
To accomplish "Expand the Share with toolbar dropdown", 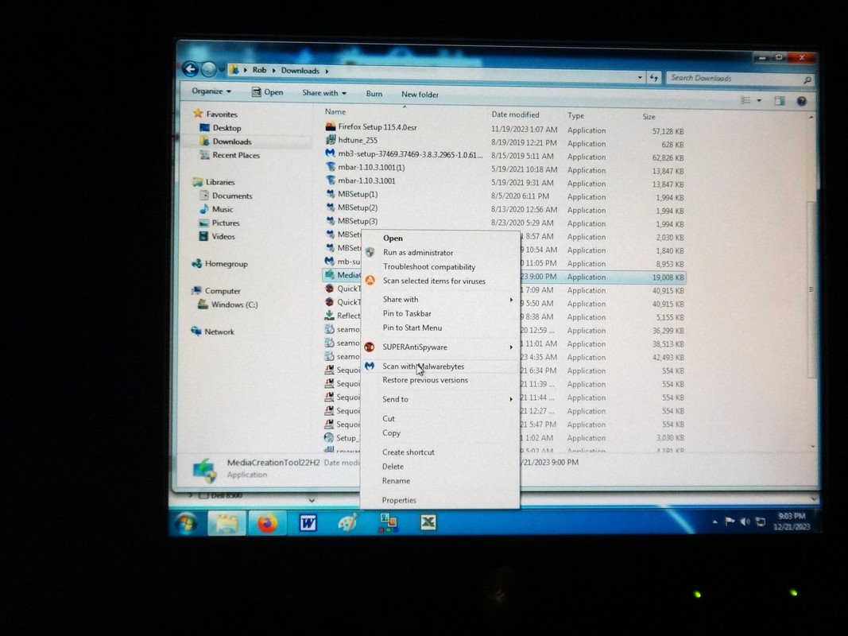I will click(324, 93).
